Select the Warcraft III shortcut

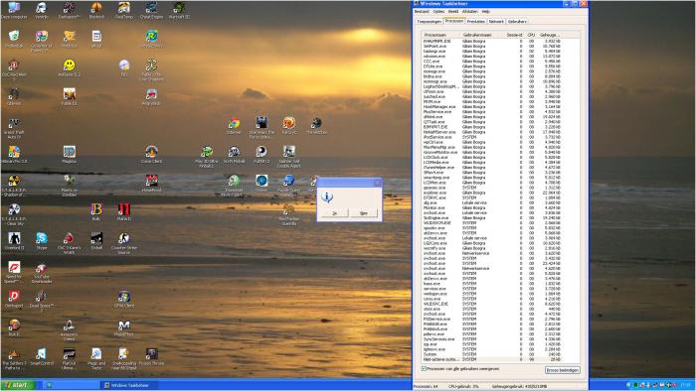pyautogui.click(x=179, y=10)
